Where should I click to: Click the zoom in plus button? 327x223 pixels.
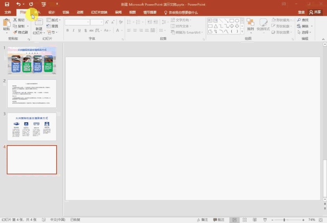[x=303, y=220]
